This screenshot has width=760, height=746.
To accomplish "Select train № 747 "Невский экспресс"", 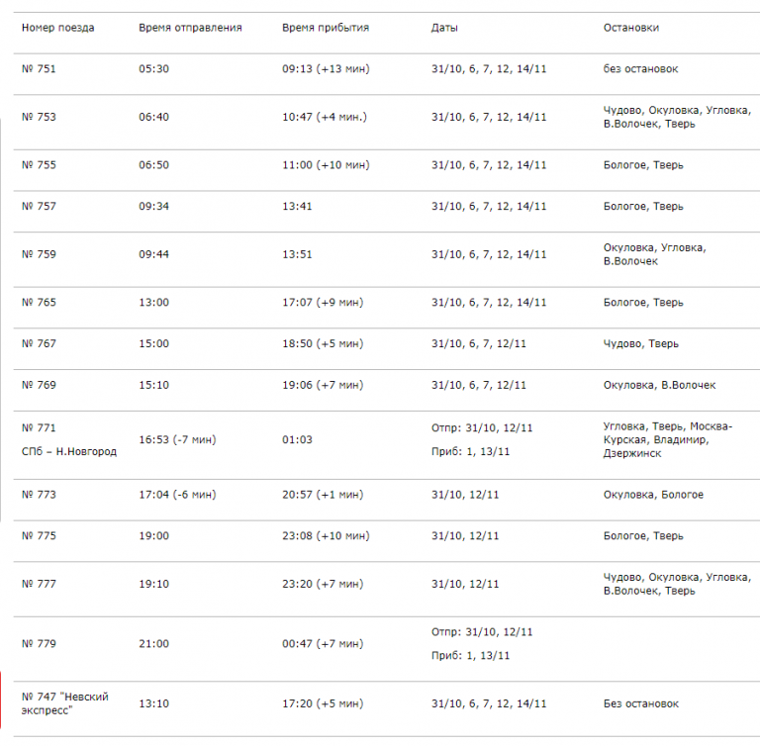I will click(64, 703).
